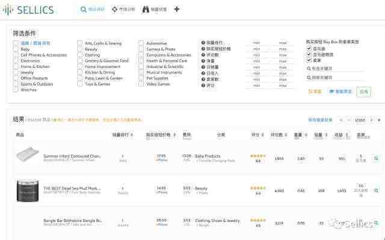Sort results by 收益 column arrows
This screenshot has width=385, height=240.
347,135
